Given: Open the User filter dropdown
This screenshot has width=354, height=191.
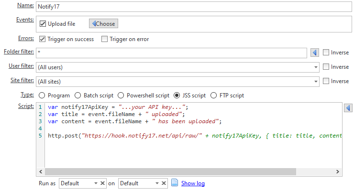Looking at the screenshot, I should (x=177, y=67).
